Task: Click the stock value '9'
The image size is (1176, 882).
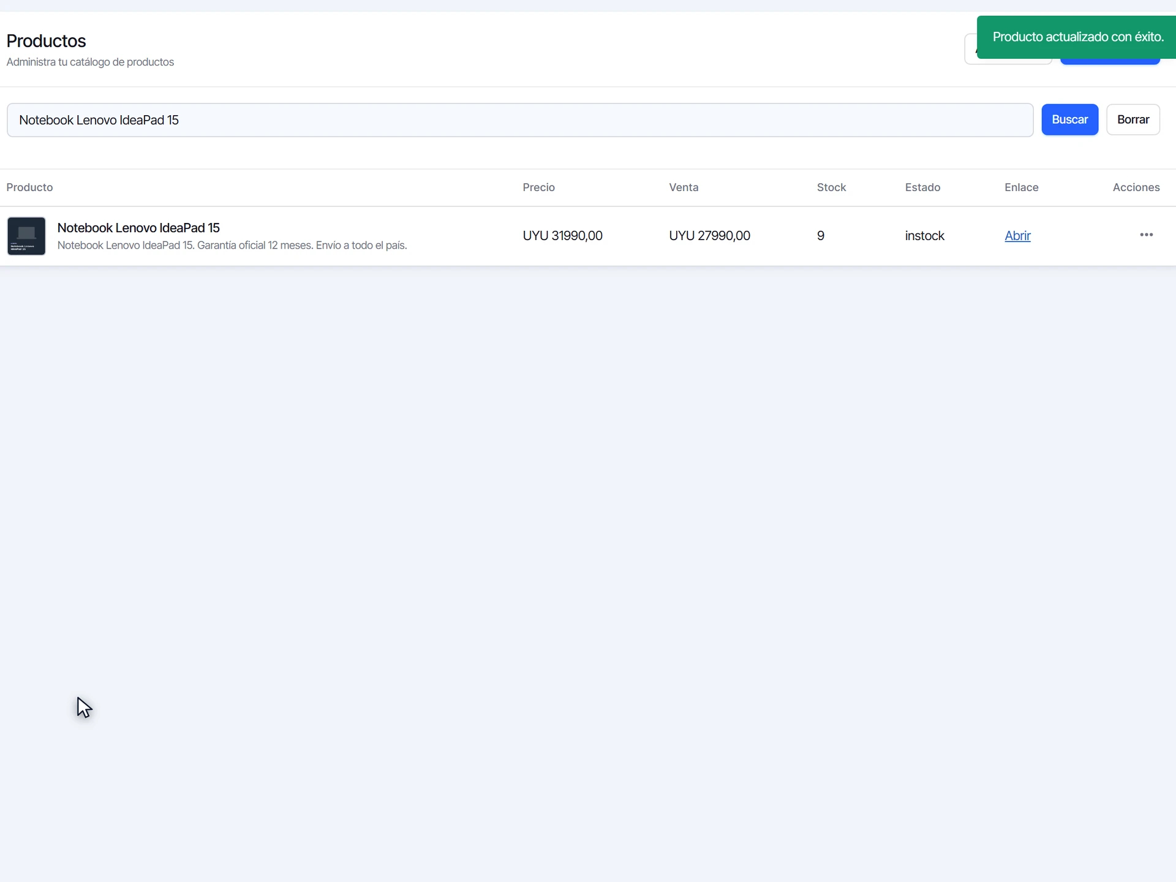Action: click(x=820, y=236)
